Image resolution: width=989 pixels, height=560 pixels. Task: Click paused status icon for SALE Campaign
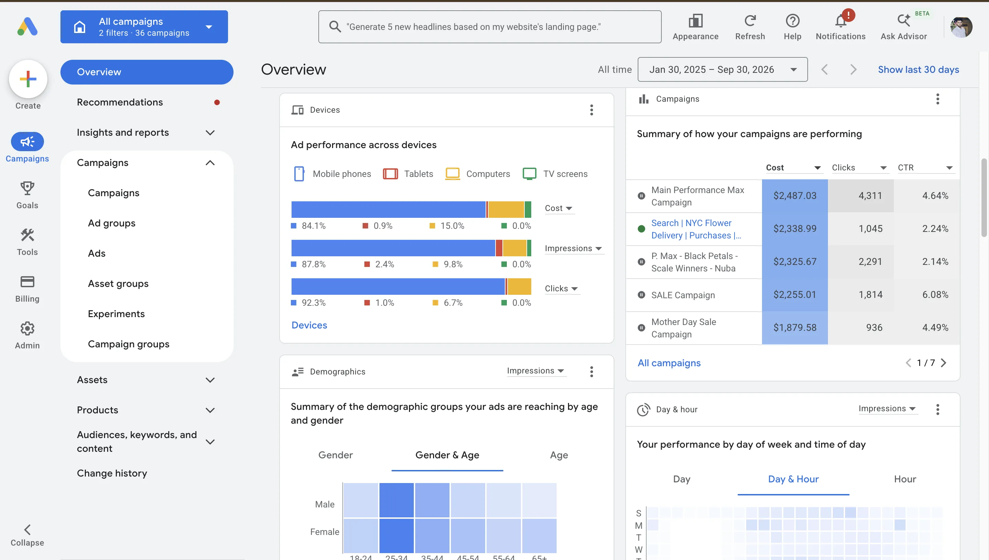[x=641, y=295]
